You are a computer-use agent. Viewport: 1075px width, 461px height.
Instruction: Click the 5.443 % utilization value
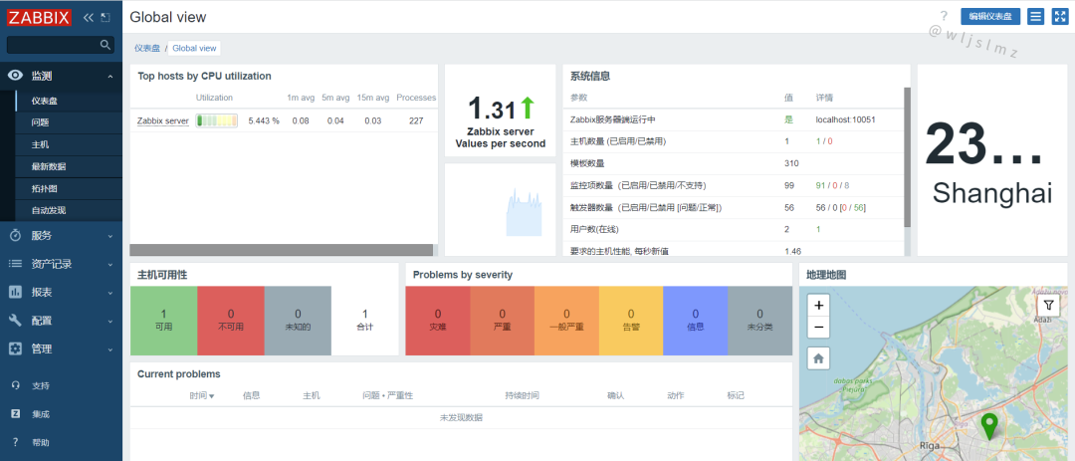coord(264,120)
